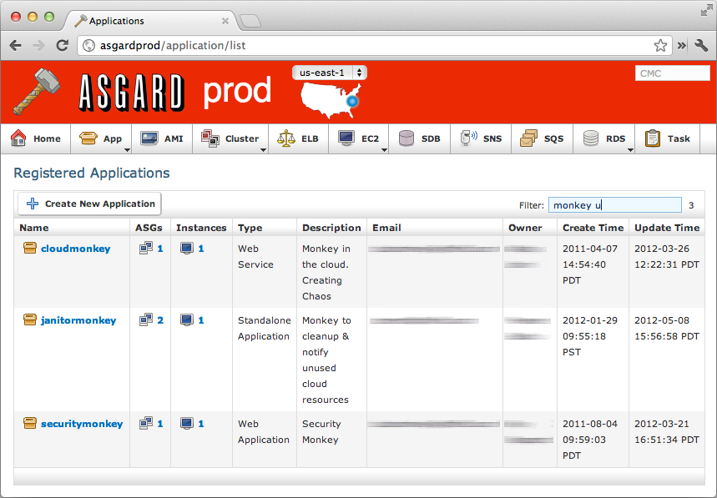
Task: Click into the Filter text field
Action: click(614, 205)
